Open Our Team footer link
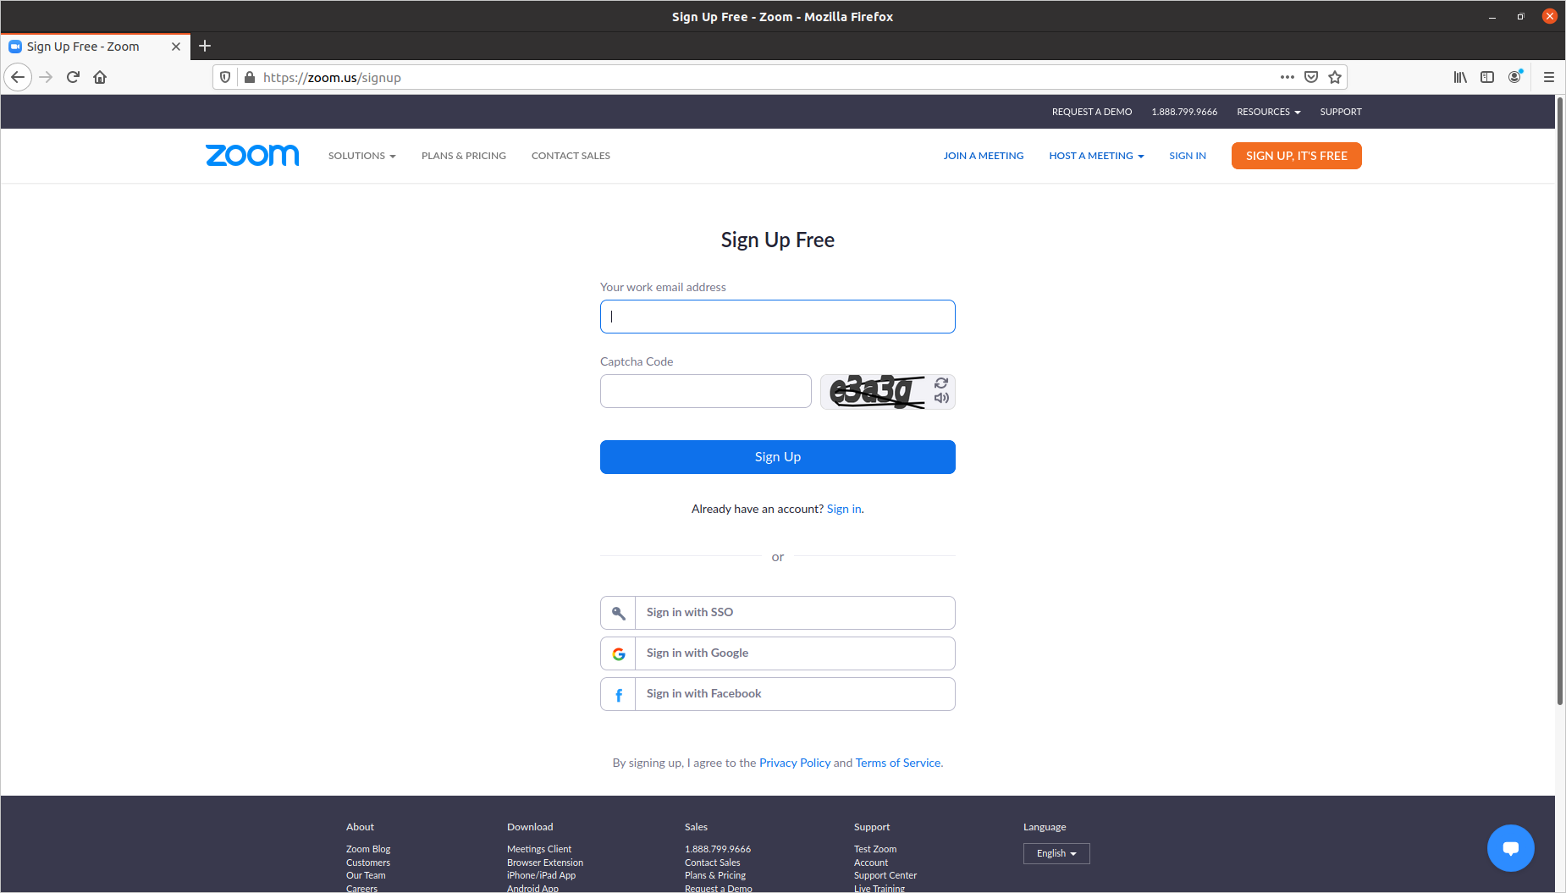Screen dimensions: 1566x893 pos(366,875)
